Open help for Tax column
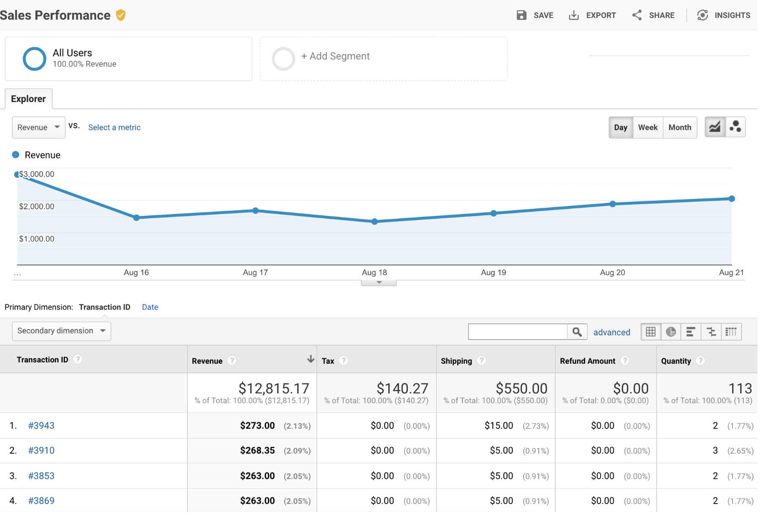 coord(344,361)
